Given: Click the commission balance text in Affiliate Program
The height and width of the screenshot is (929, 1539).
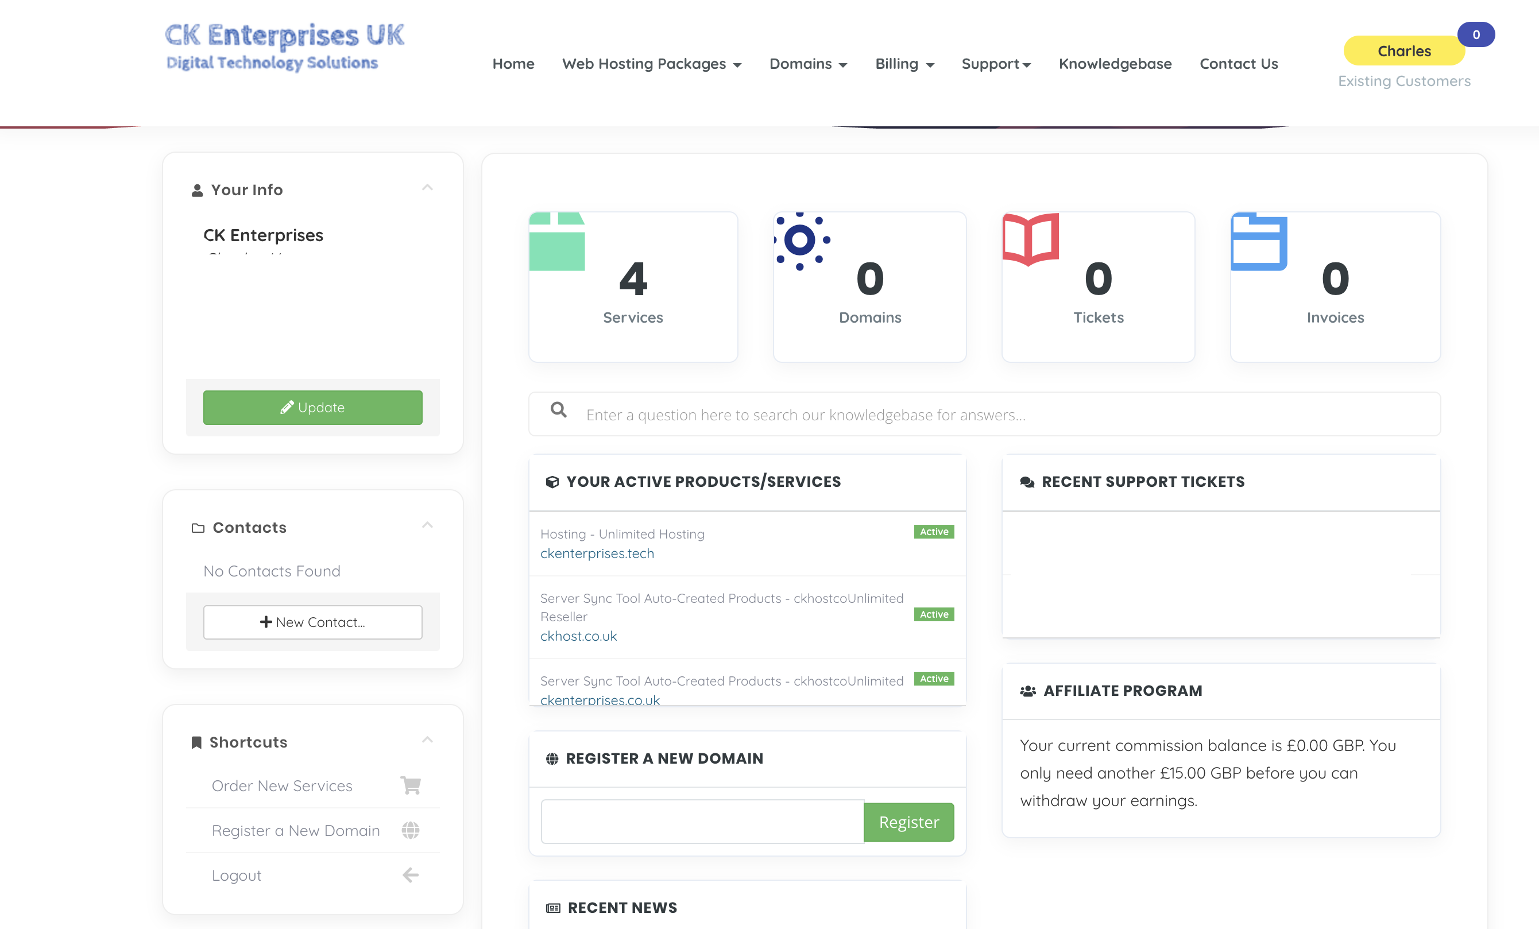Looking at the screenshot, I should (1208, 773).
